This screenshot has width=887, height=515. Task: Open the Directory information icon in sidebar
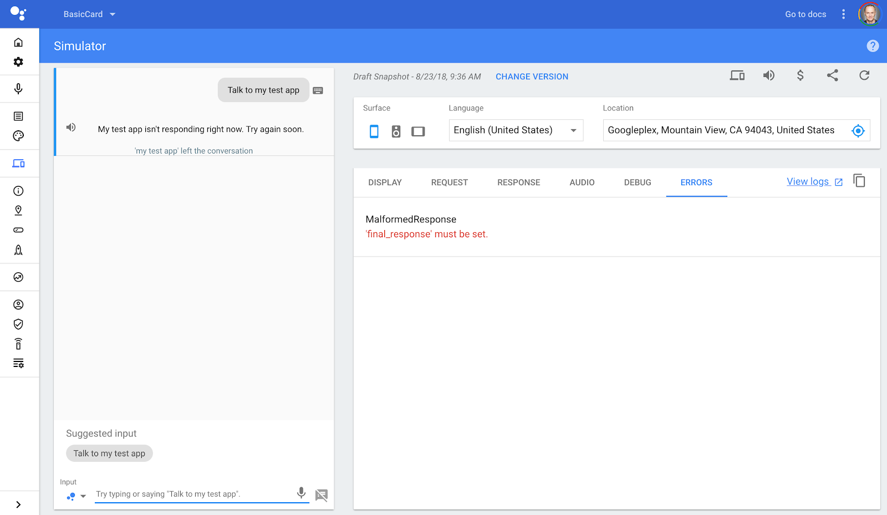[18, 191]
